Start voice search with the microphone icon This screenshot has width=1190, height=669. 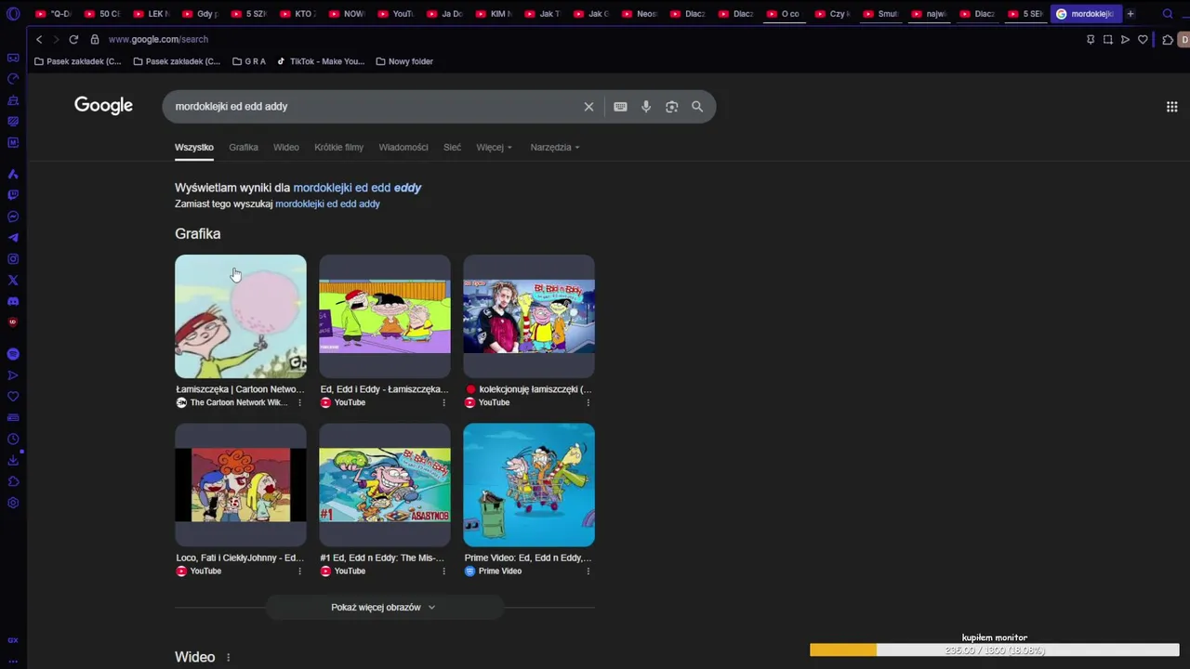[646, 107]
